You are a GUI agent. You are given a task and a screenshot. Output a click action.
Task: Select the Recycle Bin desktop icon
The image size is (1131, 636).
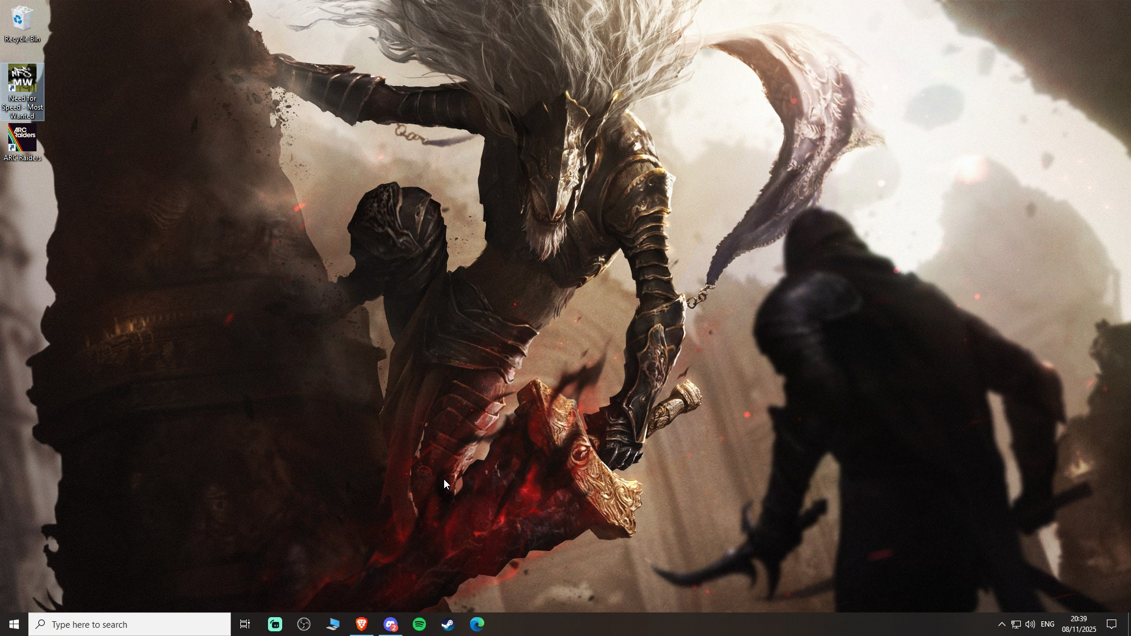click(22, 24)
